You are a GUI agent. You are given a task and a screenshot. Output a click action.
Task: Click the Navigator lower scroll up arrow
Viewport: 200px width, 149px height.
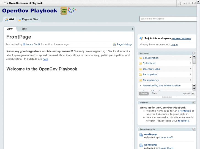194,86
